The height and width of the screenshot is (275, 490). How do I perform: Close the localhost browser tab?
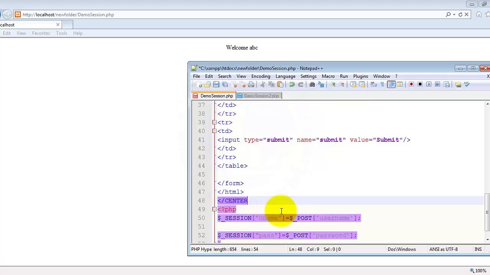tap(58, 25)
